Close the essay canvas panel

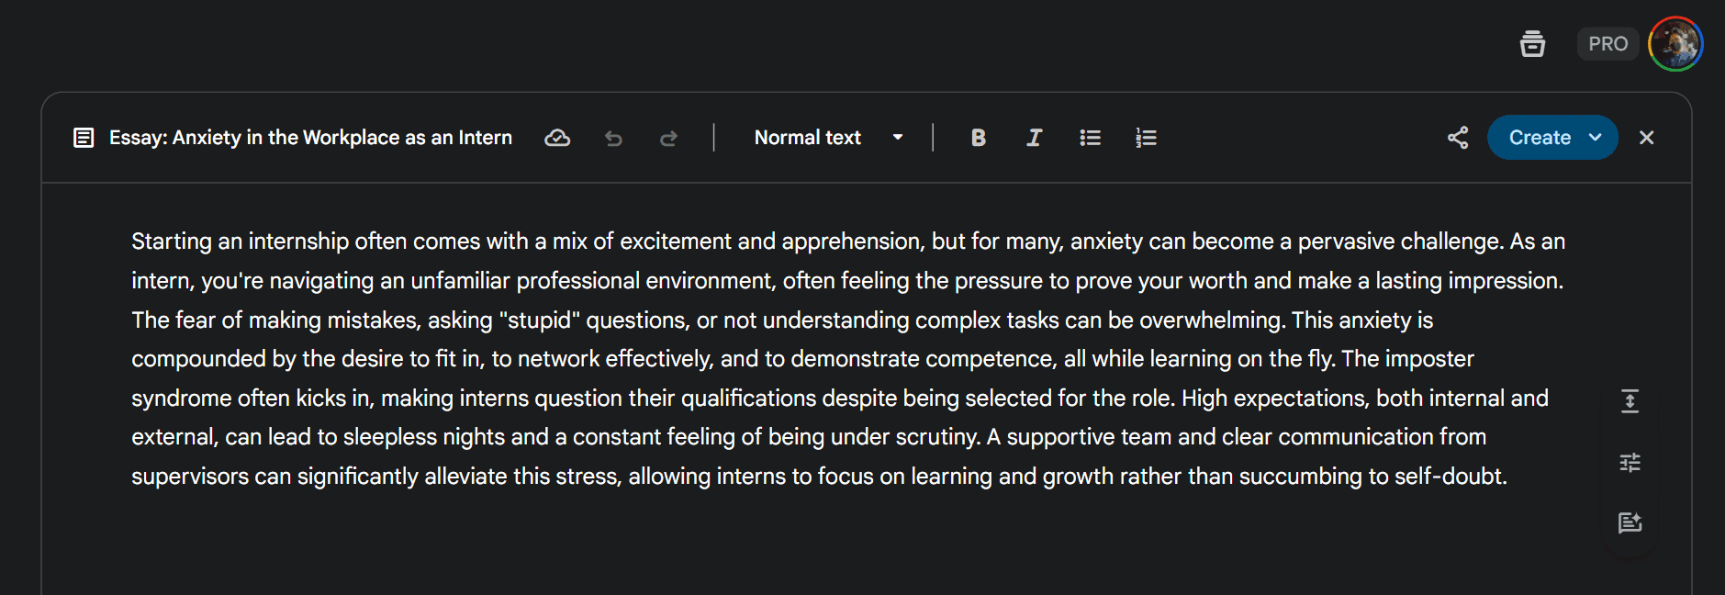[x=1646, y=138]
